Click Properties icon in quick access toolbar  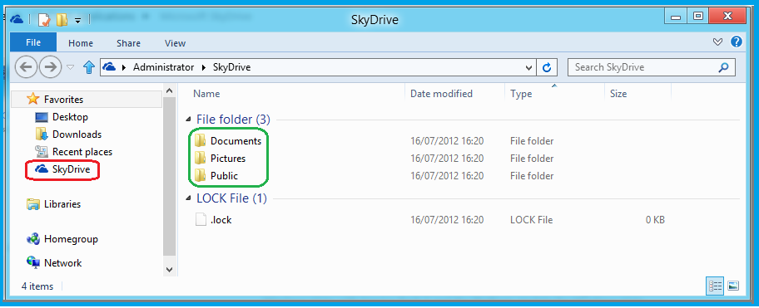coord(44,20)
